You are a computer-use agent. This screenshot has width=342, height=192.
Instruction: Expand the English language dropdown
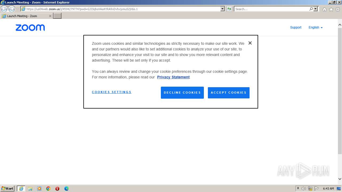(316, 27)
